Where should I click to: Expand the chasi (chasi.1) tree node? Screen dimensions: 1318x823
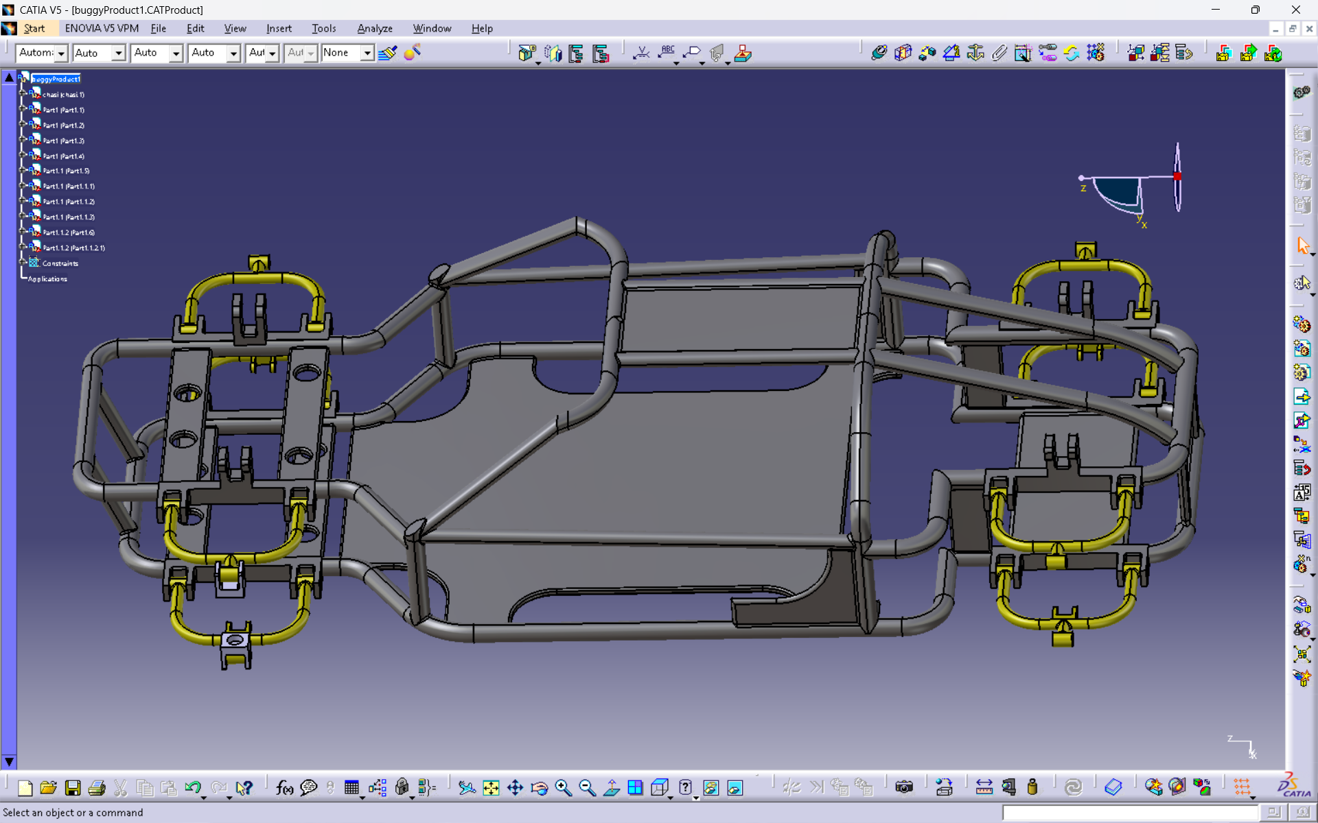click(x=23, y=94)
